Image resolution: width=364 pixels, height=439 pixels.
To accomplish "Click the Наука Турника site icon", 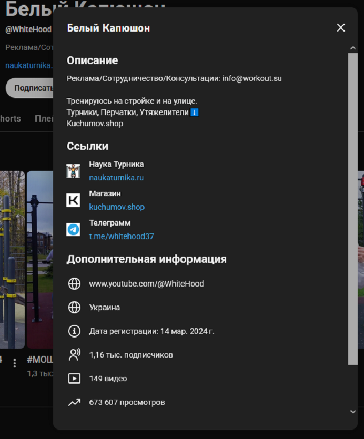I will (x=73, y=171).
